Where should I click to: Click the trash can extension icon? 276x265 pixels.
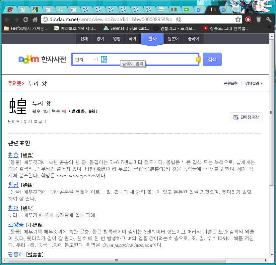pos(258,19)
